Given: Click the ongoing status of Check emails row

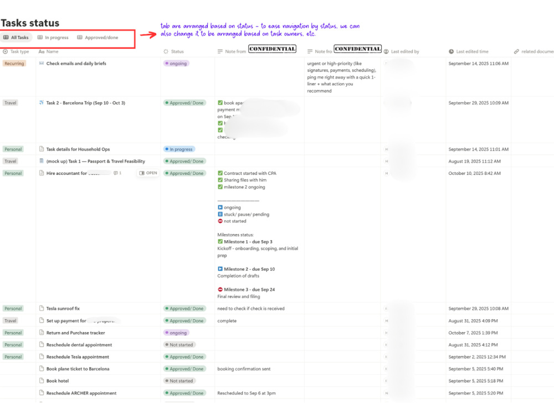Looking at the screenshot, I should coord(176,64).
